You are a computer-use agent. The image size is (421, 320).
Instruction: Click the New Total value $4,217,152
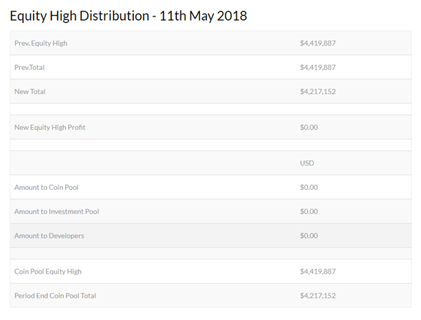[x=318, y=91]
